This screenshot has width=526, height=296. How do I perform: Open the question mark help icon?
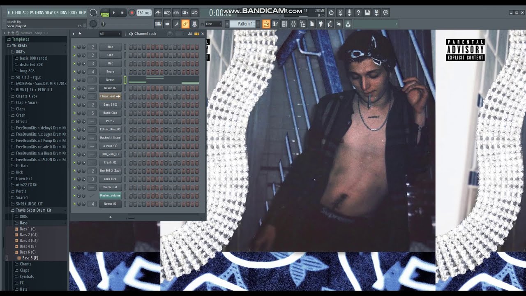358,13
